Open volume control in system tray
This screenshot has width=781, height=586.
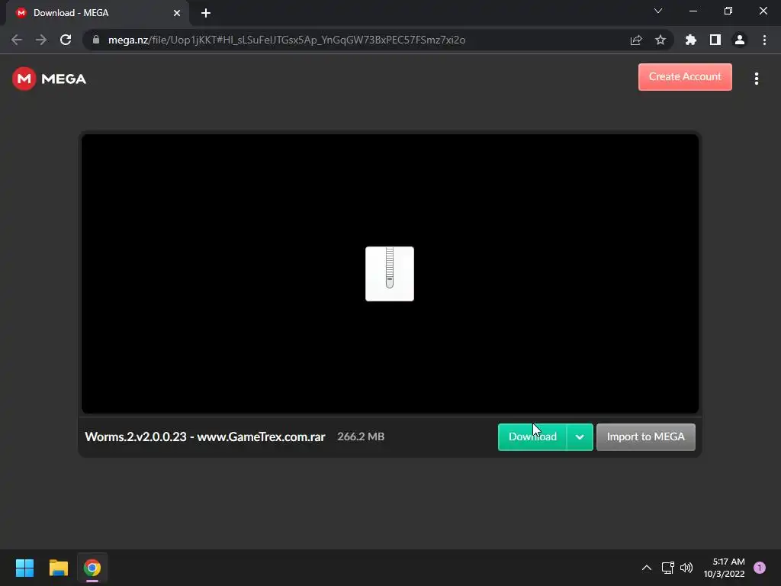click(686, 568)
